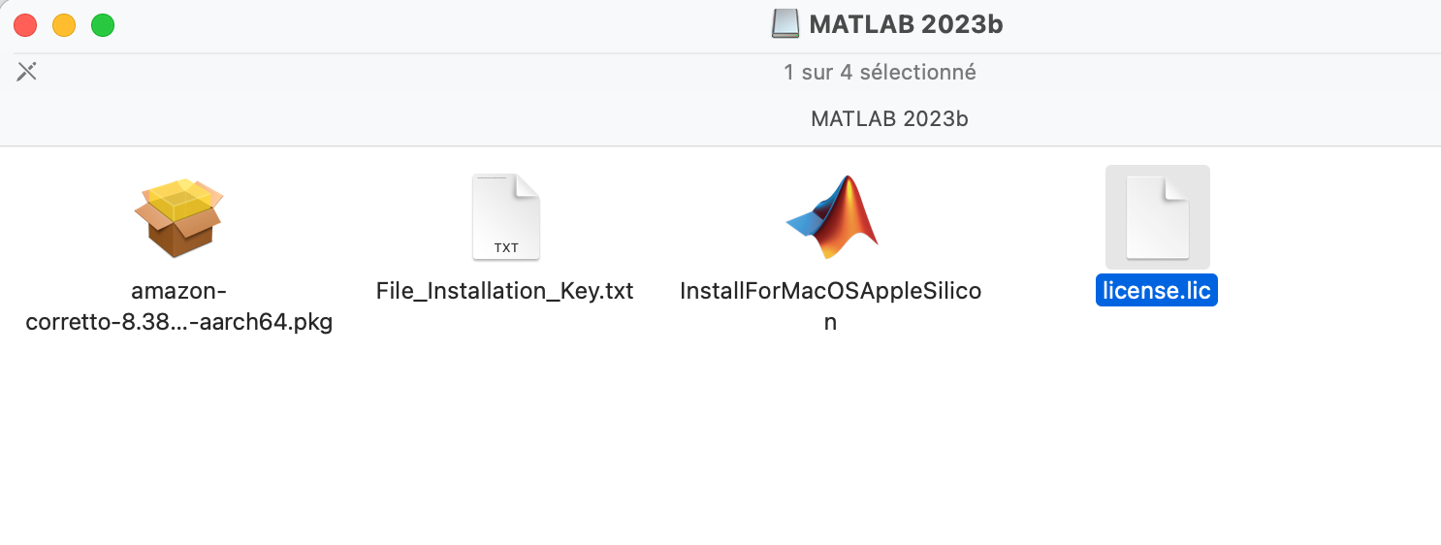Click the bold "MATLAB 2023b" window title text
The image size is (1441, 545).
pos(906,24)
